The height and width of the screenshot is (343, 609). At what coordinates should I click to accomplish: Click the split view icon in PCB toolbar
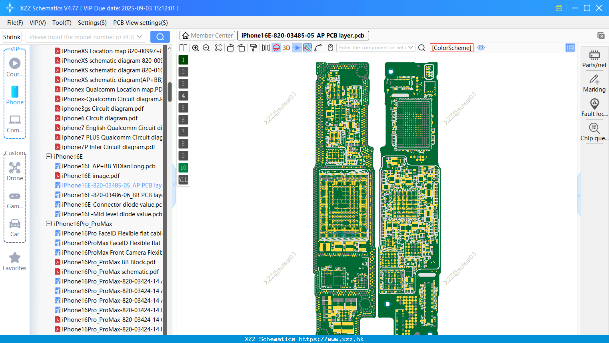[x=183, y=48]
